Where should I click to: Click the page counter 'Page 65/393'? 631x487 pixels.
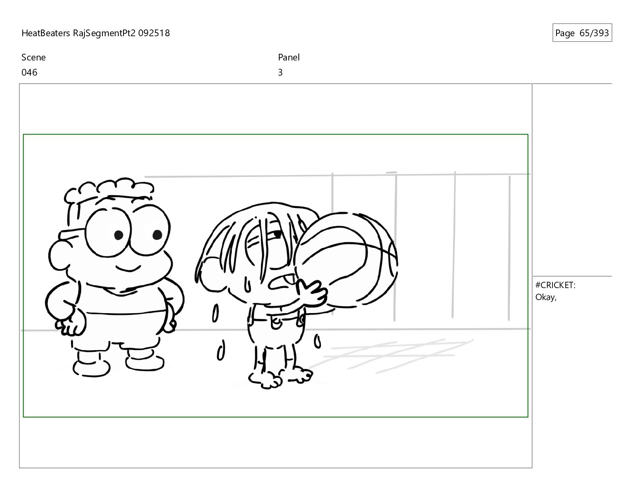pyautogui.click(x=582, y=33)
